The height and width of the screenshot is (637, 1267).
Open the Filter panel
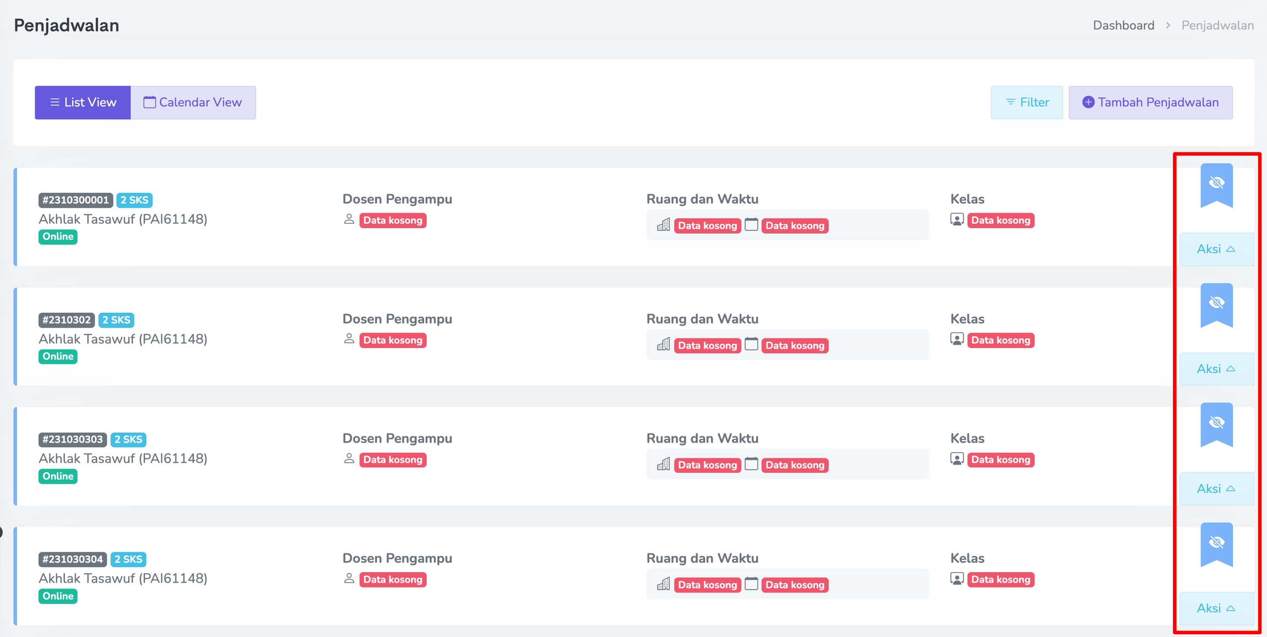click(x=1027, y=102)
